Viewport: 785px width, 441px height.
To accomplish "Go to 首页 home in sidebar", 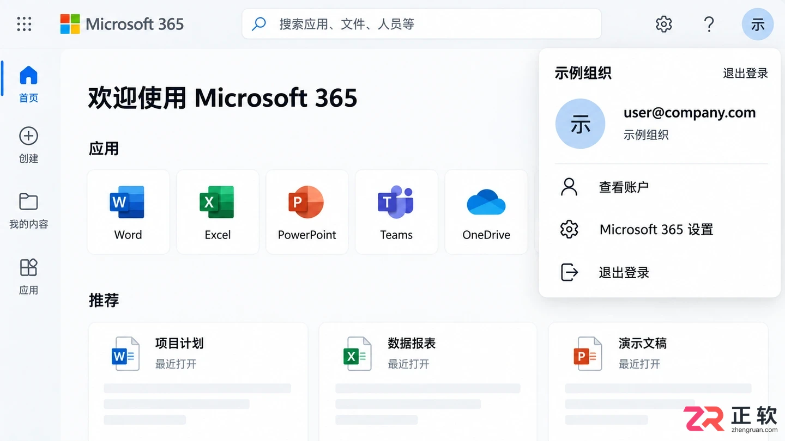I will (28, 83).
